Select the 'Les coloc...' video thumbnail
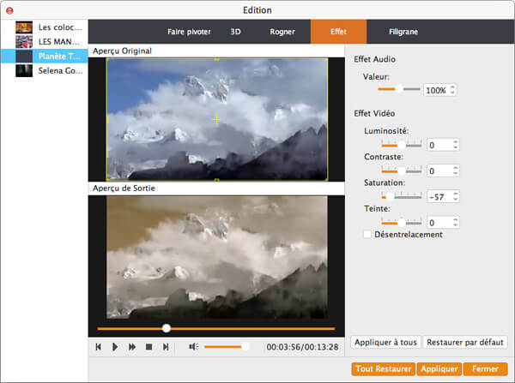The image size is (515, 383). [x=23, y=27]
